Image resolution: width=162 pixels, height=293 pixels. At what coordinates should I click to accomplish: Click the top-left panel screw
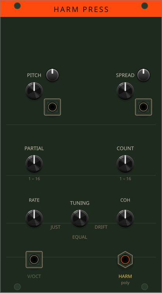[x=17, y=6]
